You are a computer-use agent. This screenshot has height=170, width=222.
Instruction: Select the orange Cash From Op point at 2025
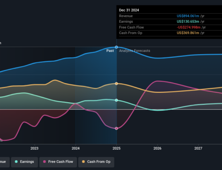[x=116, y=83]
